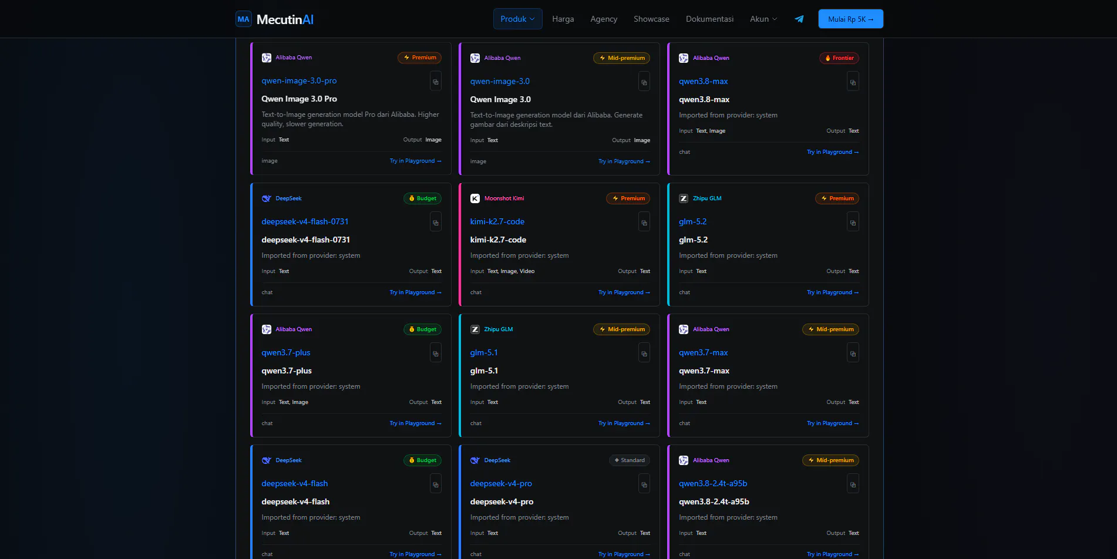The width and height of the screenshot is (1117, 559).
Task: Click the Budget badge on qwen3.7-plus
Action: click(423, 329)
